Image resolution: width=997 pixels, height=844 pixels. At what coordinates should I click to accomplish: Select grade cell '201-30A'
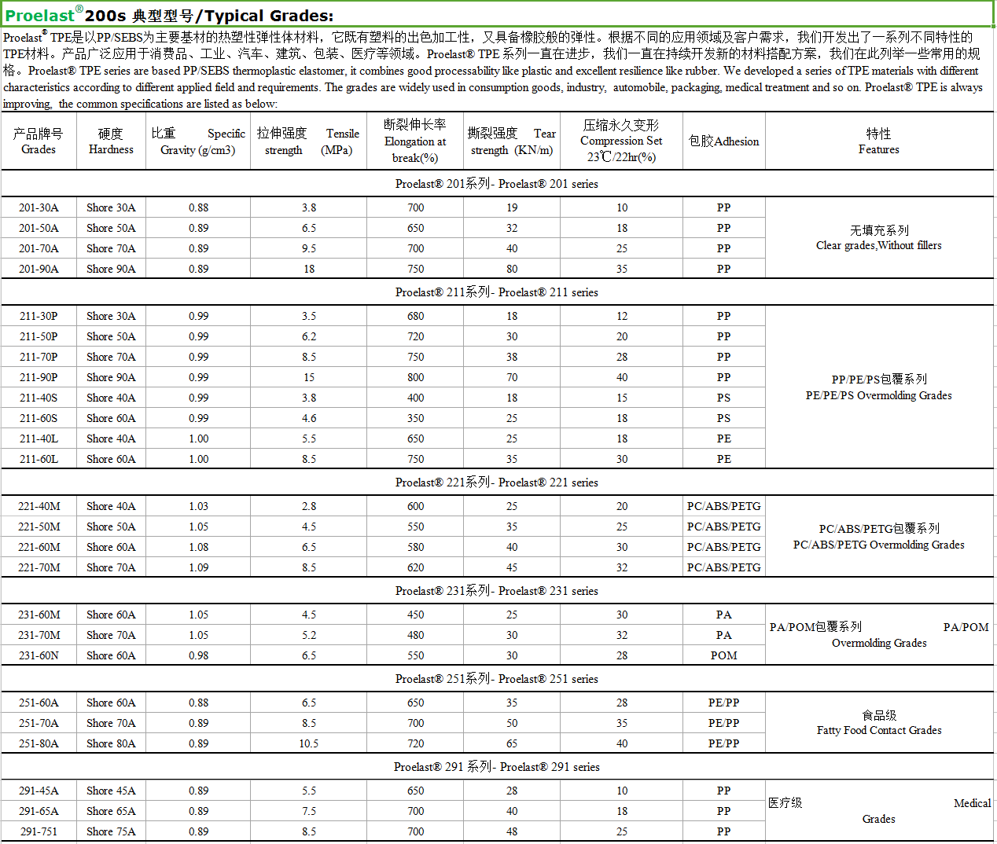tap(39, 207)
